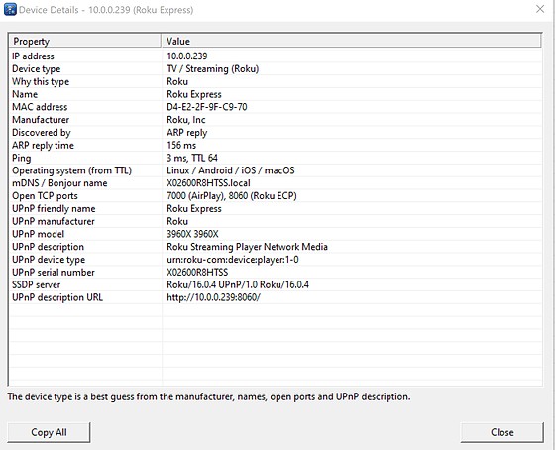Select the '3960X 3960X' UPnP model value
Screen dimensions: 555x450
pyautogui.click(x=192, y=234)
